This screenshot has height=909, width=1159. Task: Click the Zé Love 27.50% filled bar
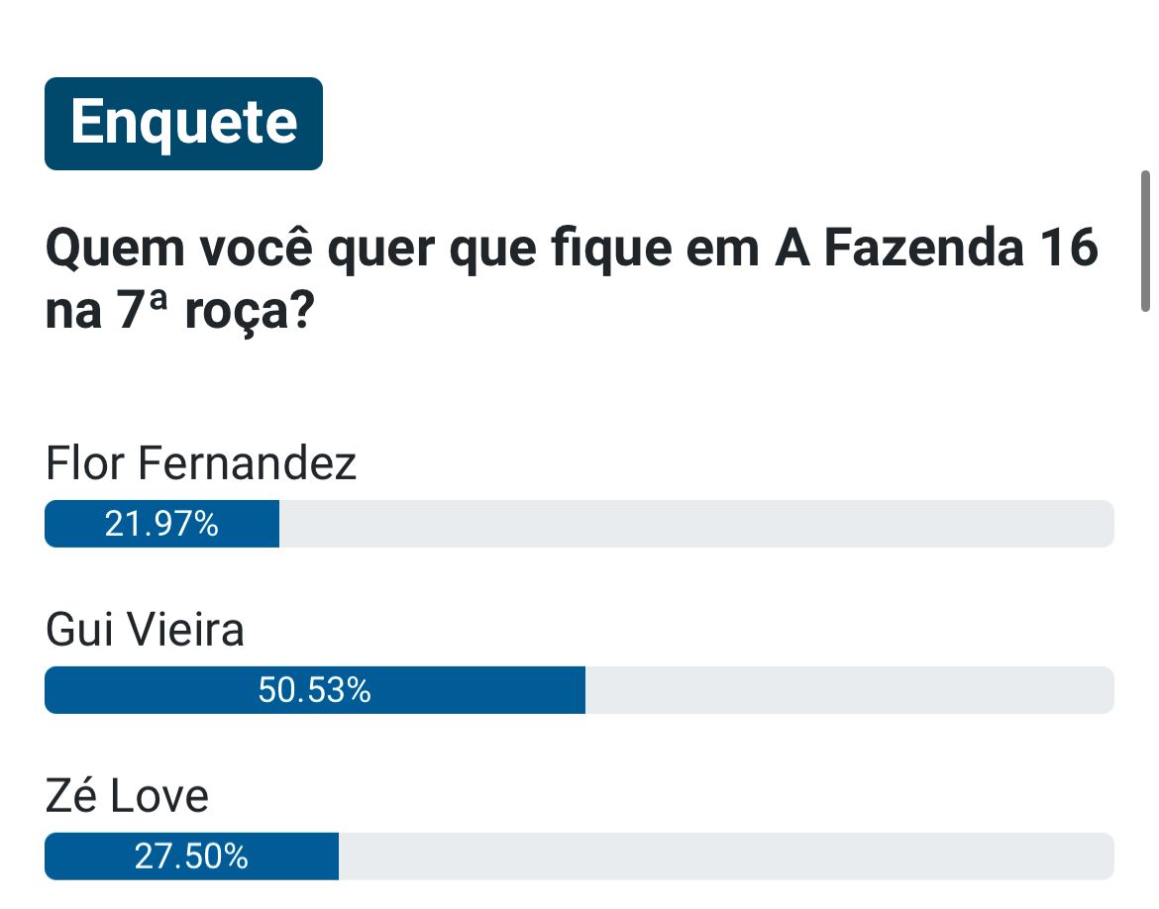pyautogui.click(x=191, y=857)
